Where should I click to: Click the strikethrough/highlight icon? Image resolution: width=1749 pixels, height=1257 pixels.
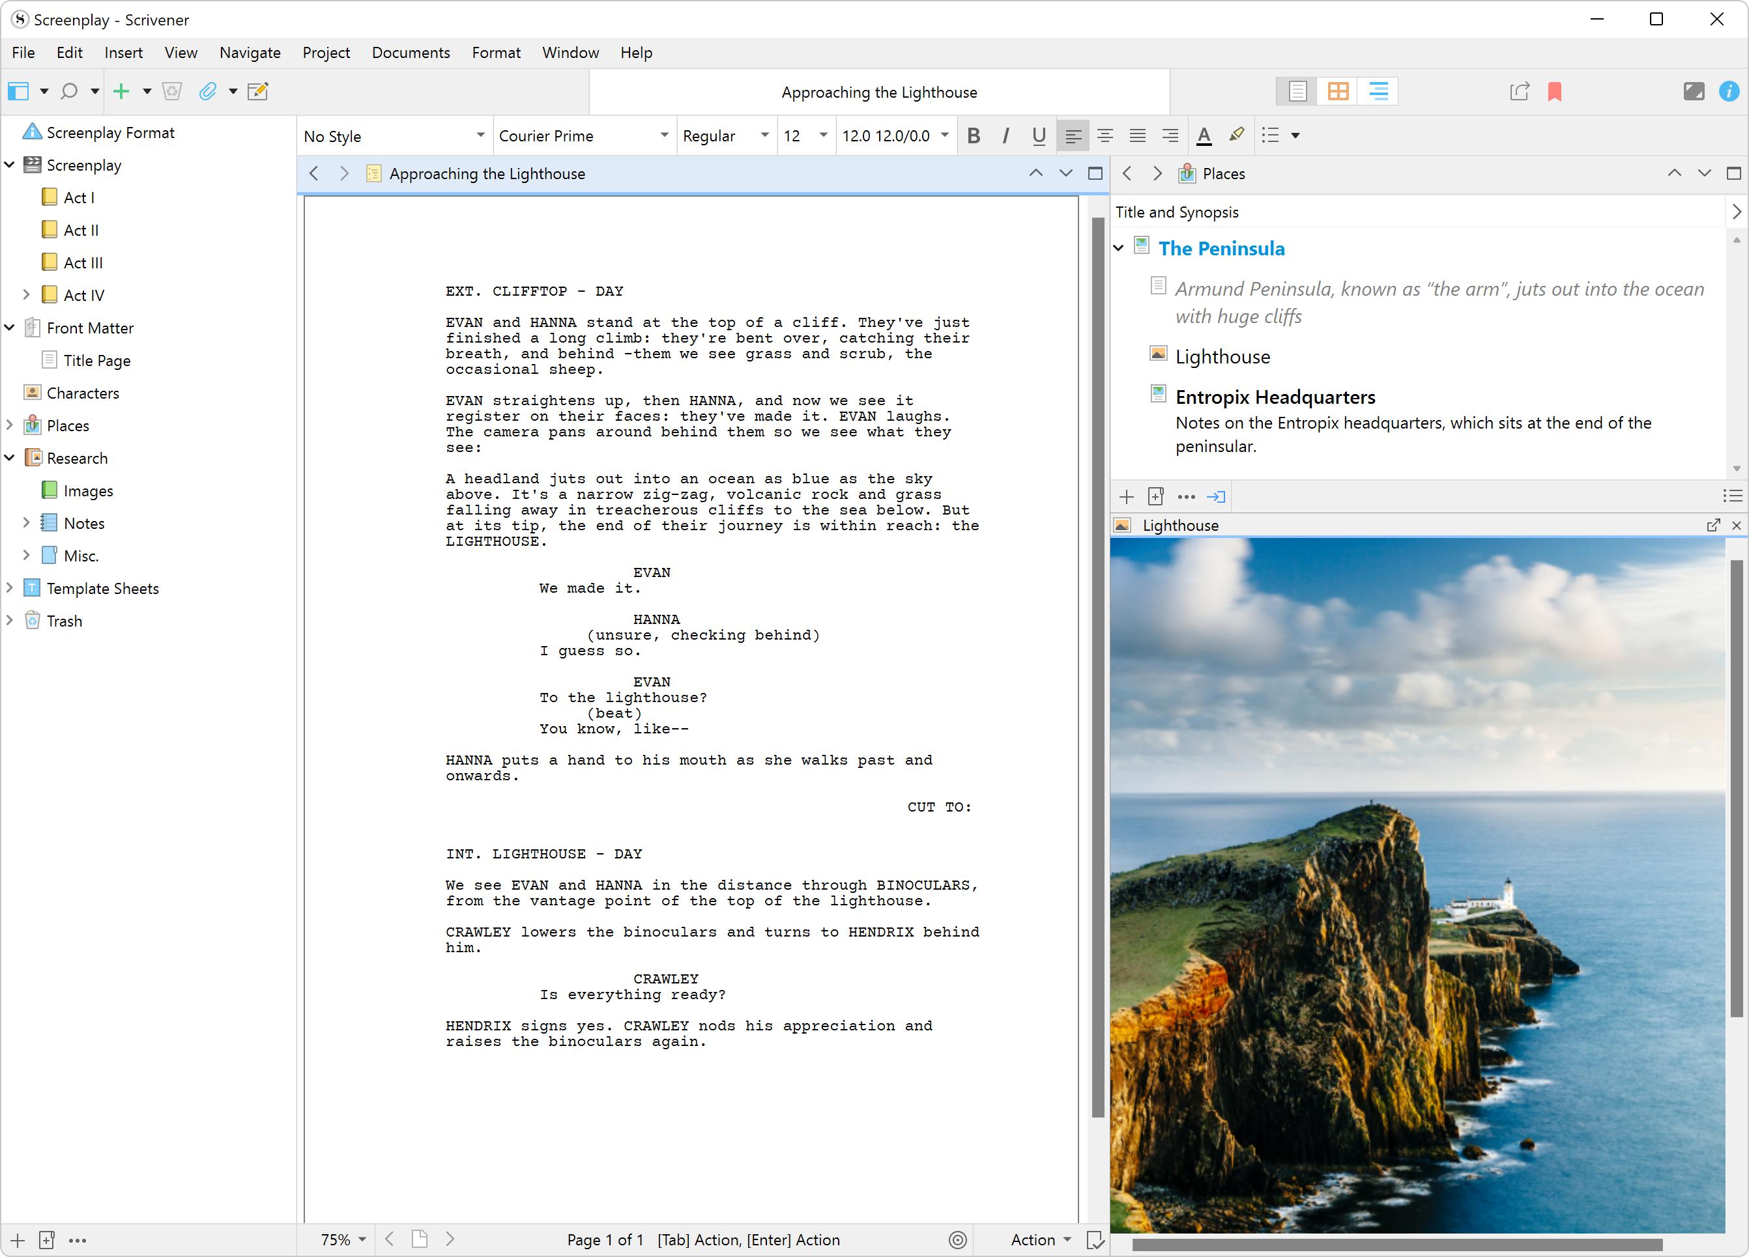1236,135
